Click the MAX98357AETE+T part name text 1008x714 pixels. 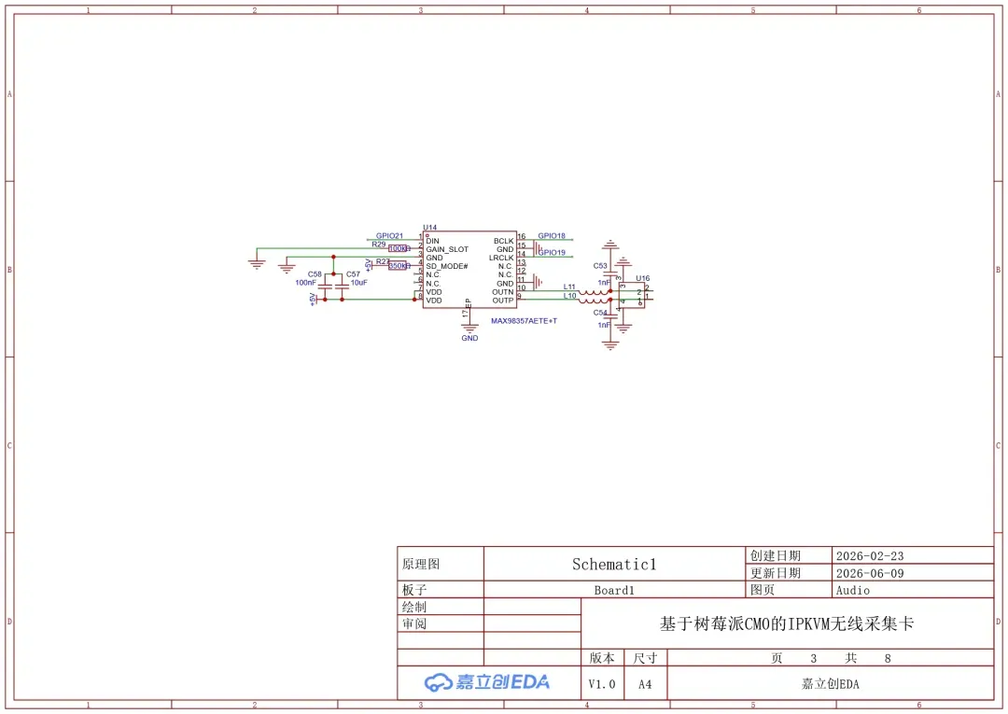[524, 321]
